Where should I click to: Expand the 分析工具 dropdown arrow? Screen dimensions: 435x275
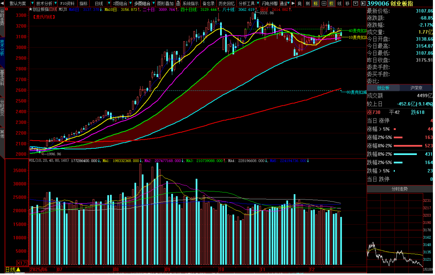[x=258, y=3]
